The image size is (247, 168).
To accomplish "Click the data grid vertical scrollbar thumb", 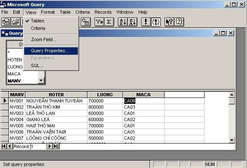I will pyautogui.click(x=232, y=101).
